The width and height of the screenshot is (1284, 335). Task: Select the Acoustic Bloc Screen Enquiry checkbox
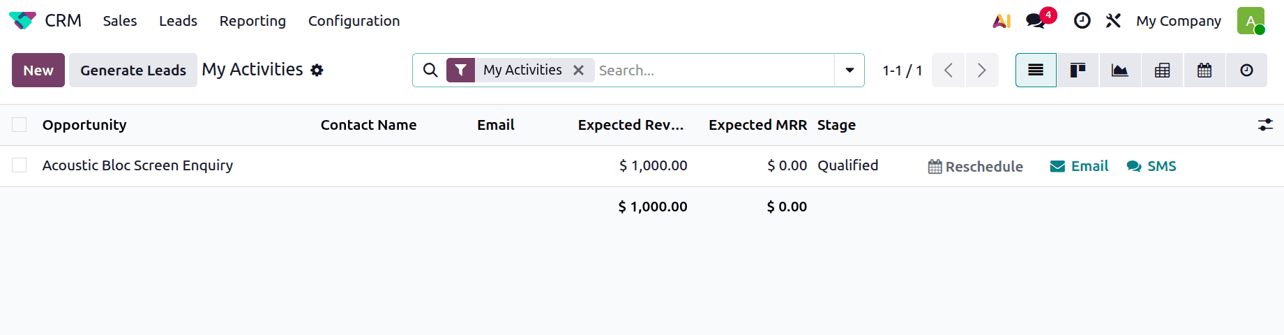(x=20, y=165)
